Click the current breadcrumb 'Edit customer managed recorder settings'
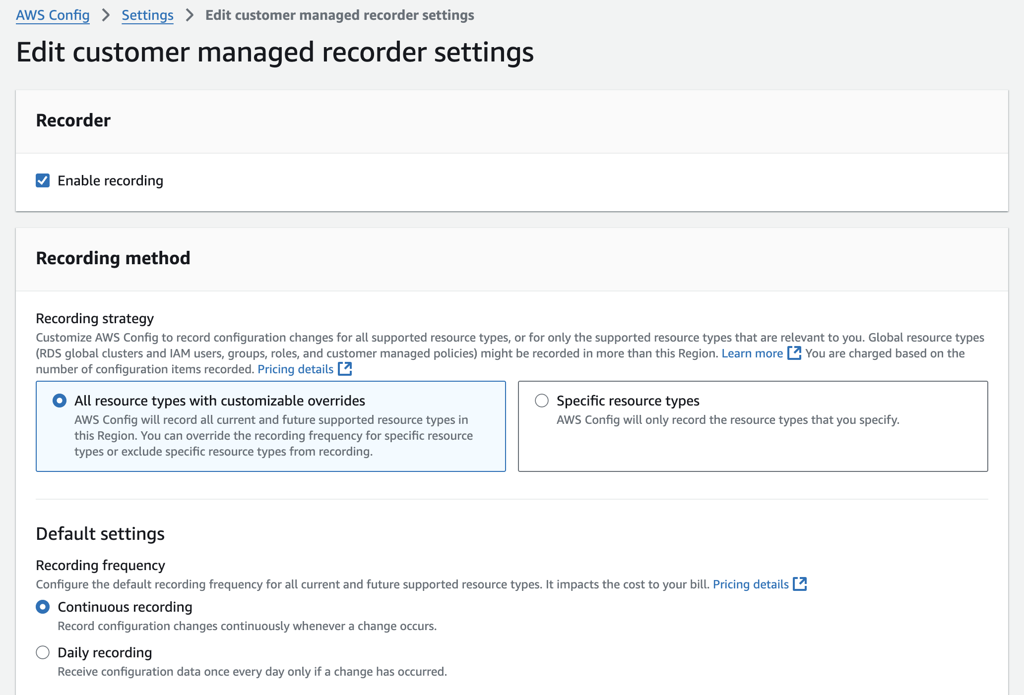The image size is (1024, 695). point(339,15)
